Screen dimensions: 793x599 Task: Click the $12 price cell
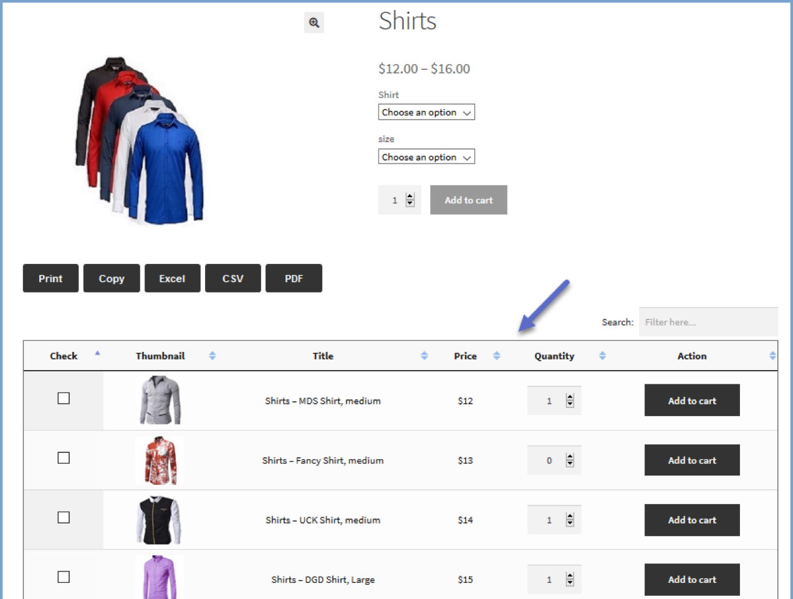[x=465, y=401]
